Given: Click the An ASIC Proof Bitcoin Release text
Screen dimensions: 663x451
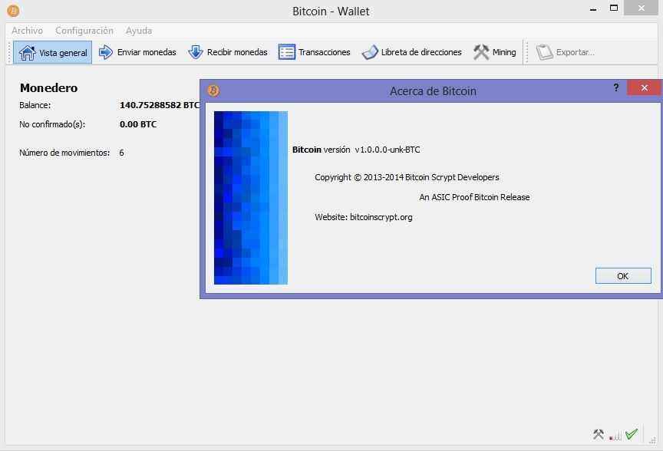Looking at the screenshot, I should click(x=474, y=197).
